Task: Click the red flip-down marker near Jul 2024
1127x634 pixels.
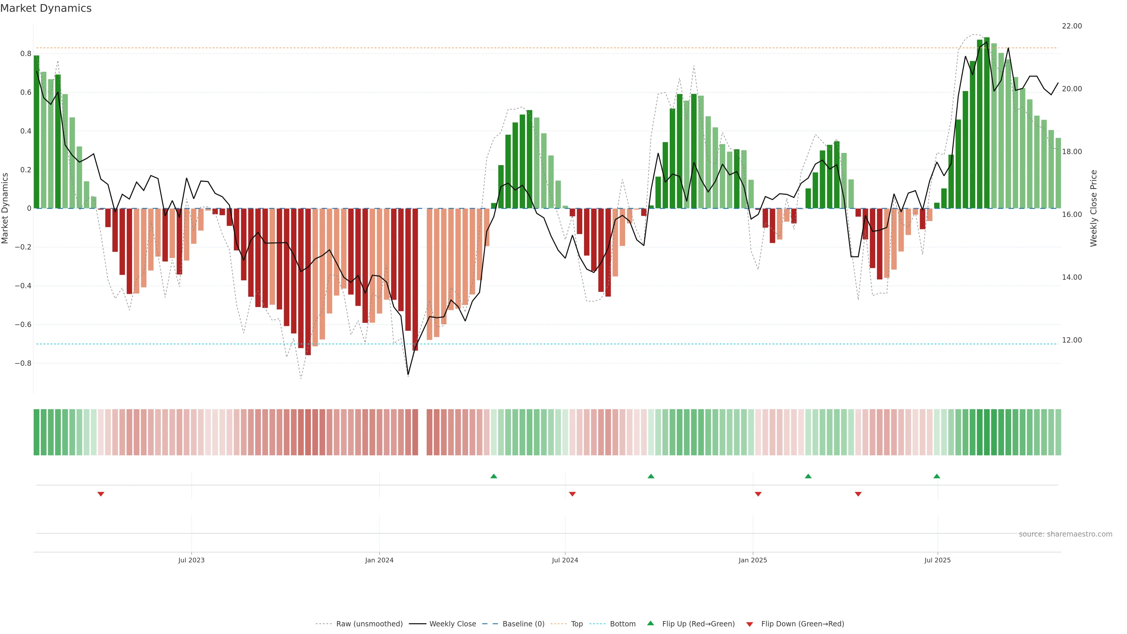Action: (x=572, y=494)
